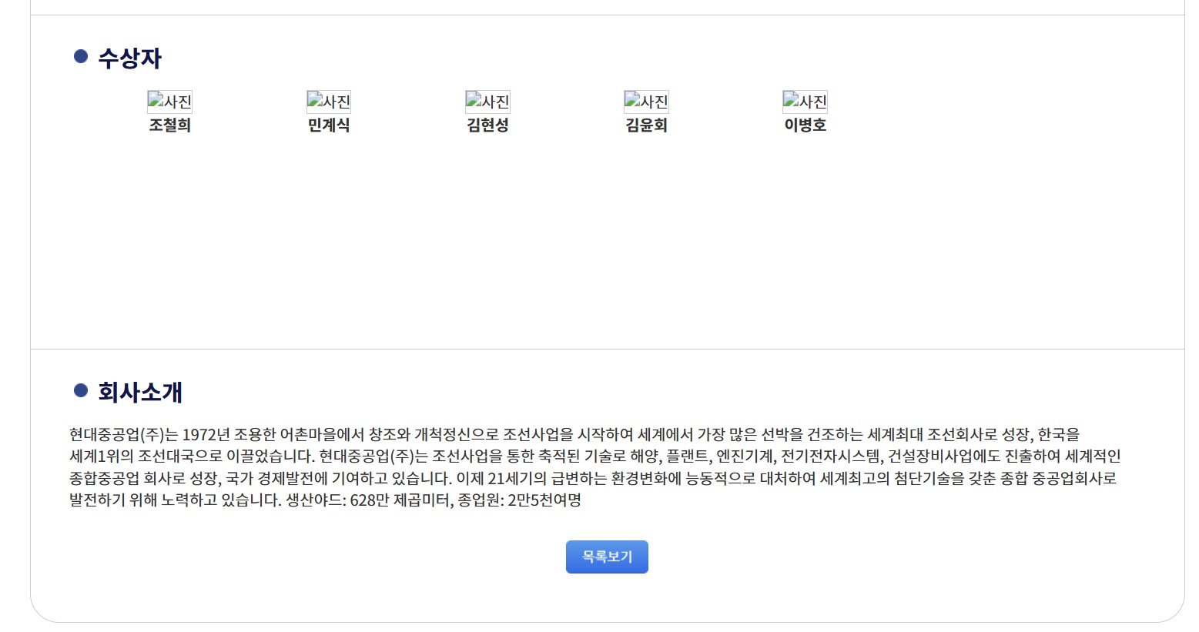The image size is (1199, 632).
Task: Open the broken photo above 김윤회
Action: [x=646, y=102]
